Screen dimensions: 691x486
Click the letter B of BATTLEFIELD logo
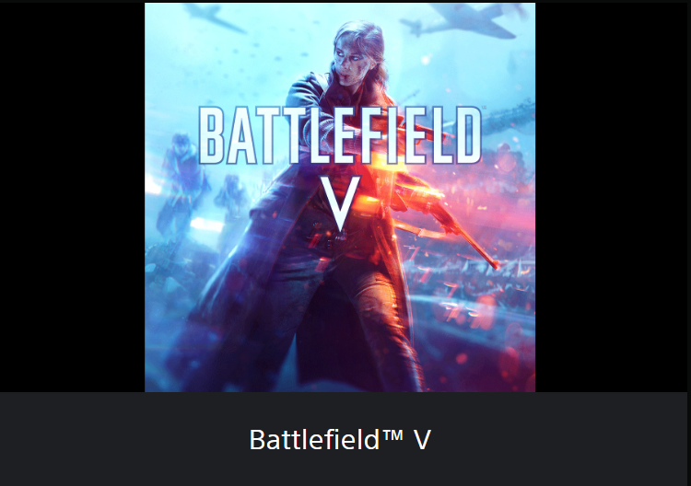click(211, 135)
